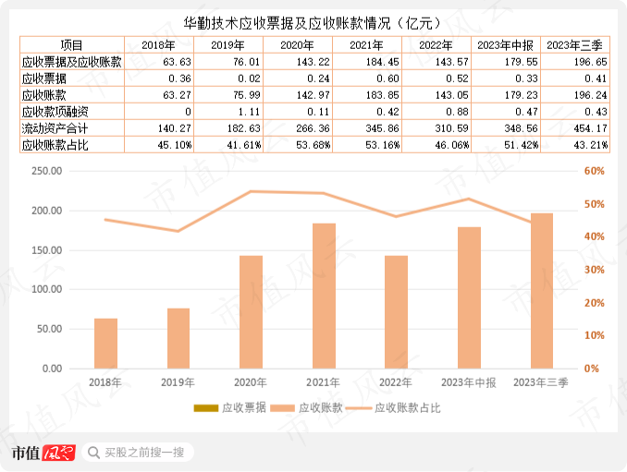Click the 250.00 left axis label
Screen dimensions: 627x472
point(47,171)
